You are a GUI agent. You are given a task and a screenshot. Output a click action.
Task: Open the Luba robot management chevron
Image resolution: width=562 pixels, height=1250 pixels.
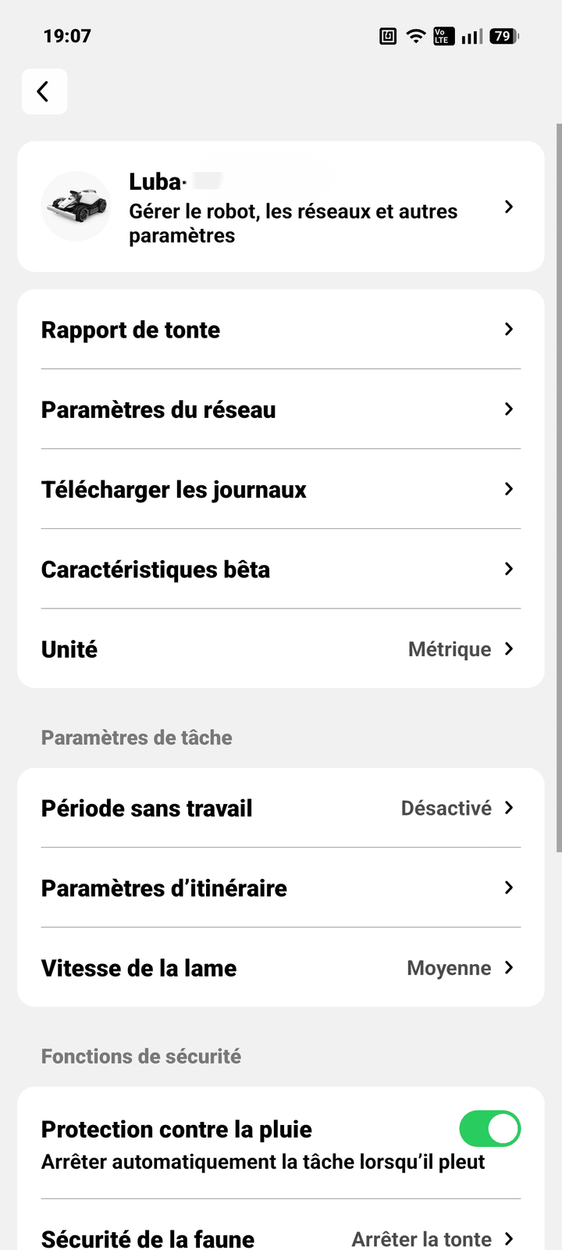(509, 207)
